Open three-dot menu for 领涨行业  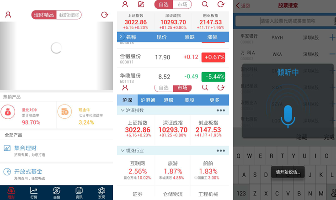pos(221,151)
